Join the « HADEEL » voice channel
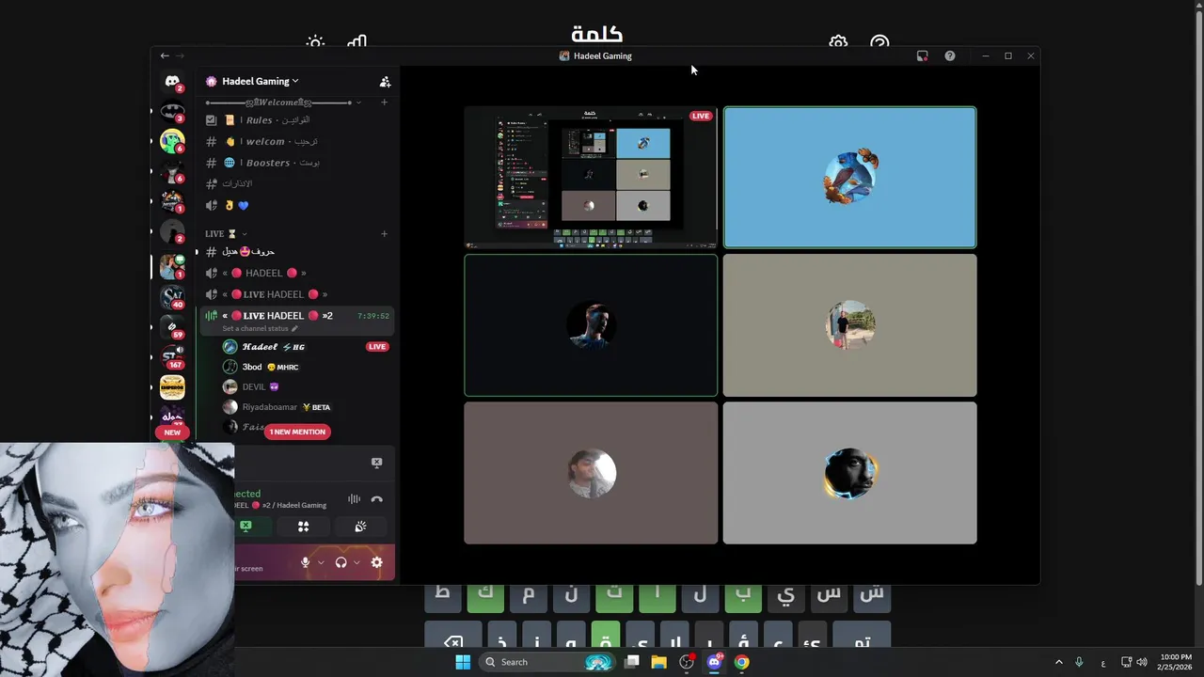The height and width of the screenshot is (677, 1204). [296, 273]
